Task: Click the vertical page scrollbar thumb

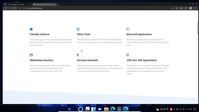Action: click(x=197, y=28)
